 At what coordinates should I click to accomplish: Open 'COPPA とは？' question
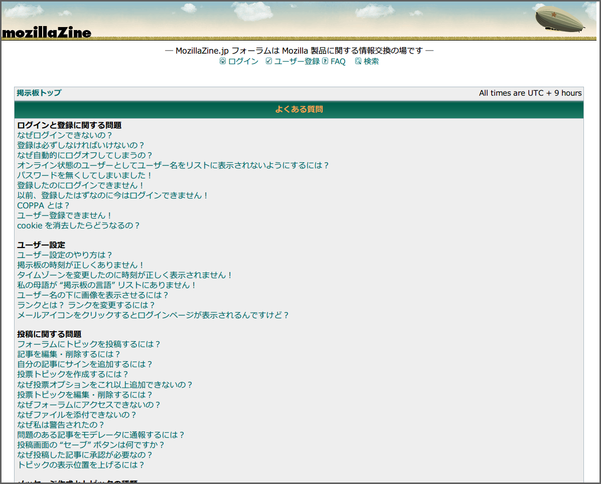43,205
